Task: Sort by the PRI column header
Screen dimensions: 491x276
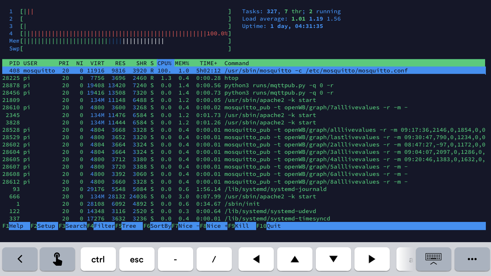Action: click(64, 63)
